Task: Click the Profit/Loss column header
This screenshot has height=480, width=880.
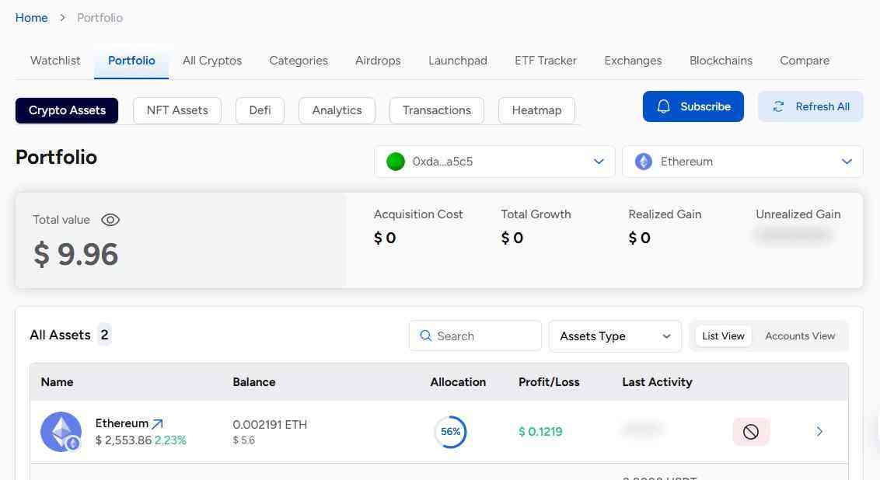Action: coord(549,382)
